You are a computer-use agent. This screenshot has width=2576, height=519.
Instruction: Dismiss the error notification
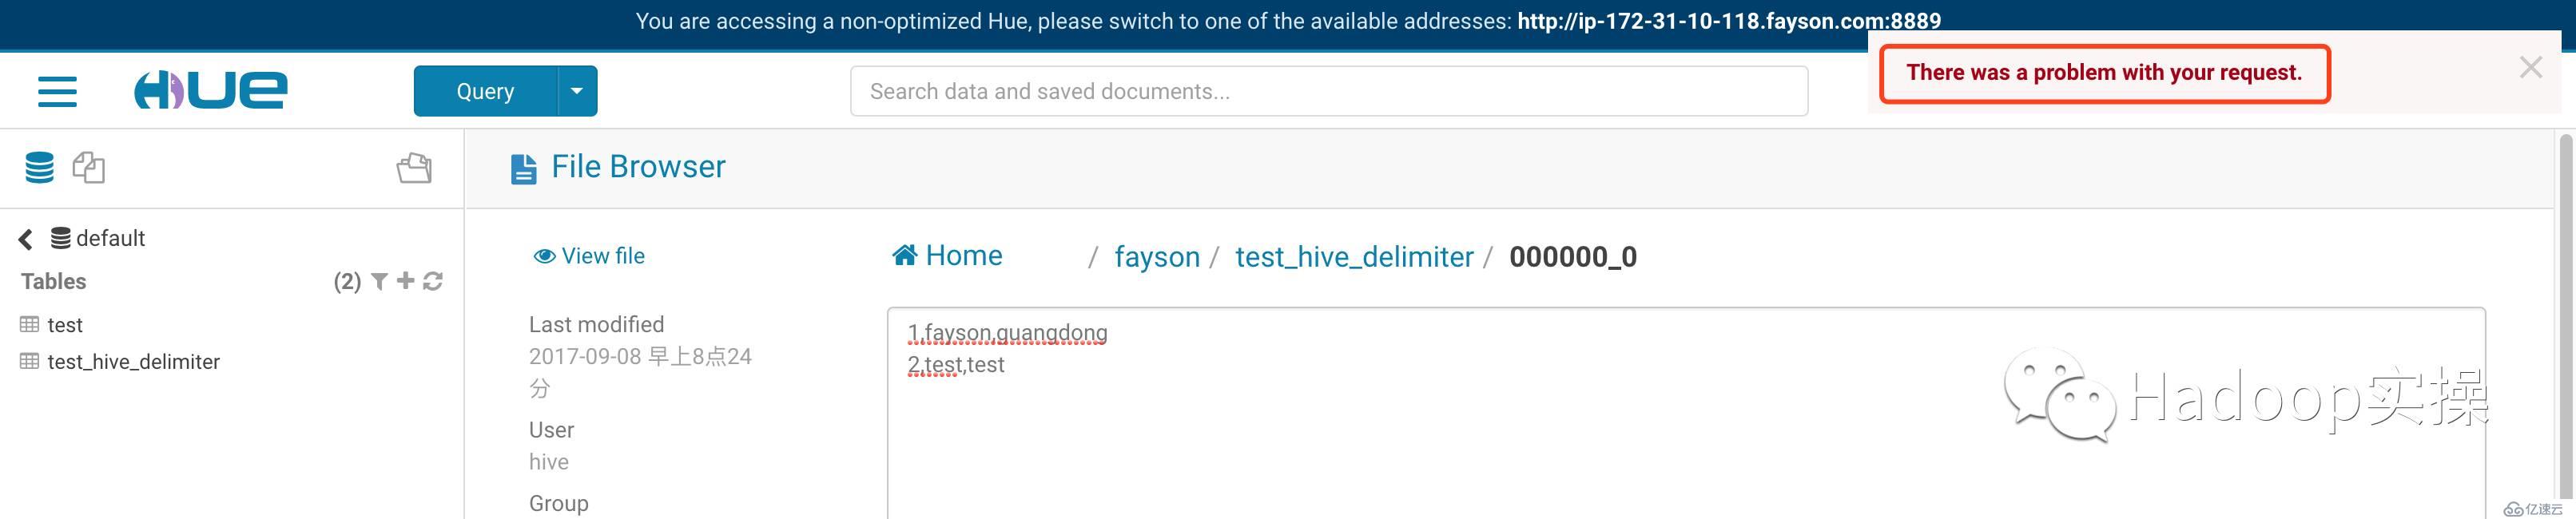coord(2530,68)
